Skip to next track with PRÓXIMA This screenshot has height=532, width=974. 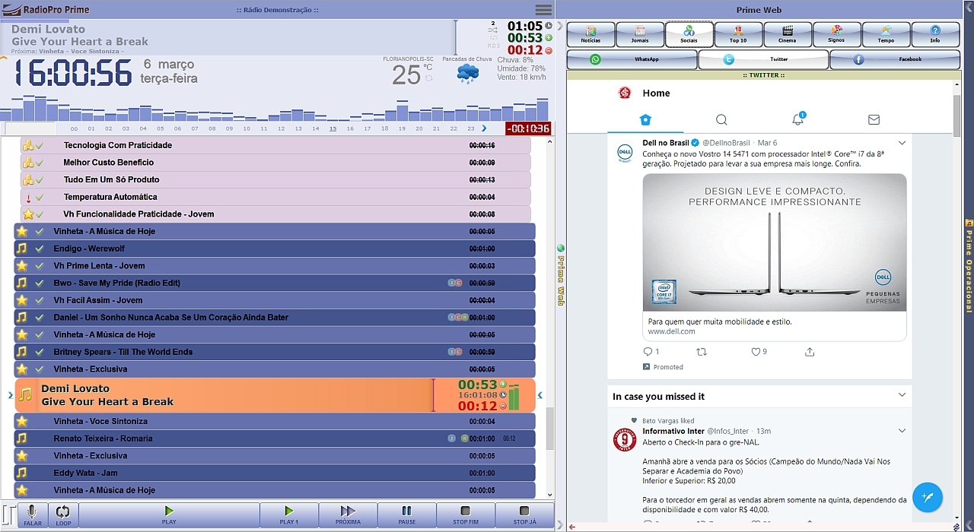coord(349,515)
